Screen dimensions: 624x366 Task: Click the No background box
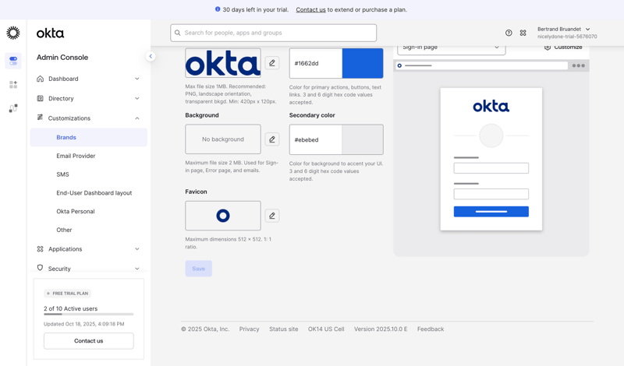tap(223, 139)
